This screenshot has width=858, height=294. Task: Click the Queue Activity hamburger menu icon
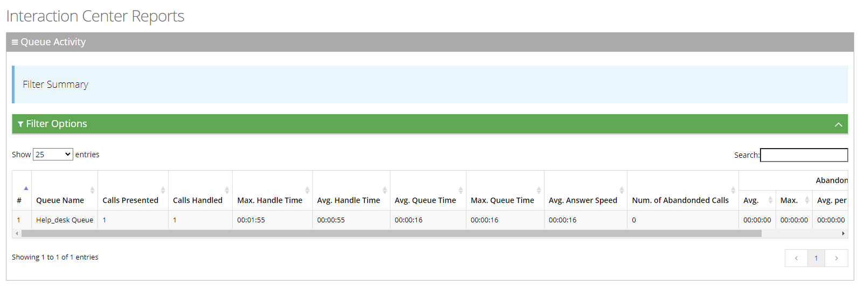15,42
